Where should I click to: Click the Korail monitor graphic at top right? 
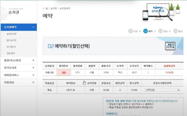click(158, 11)
